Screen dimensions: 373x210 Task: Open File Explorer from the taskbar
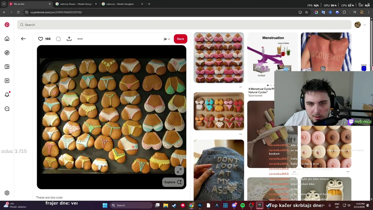[x=166, y=205]
